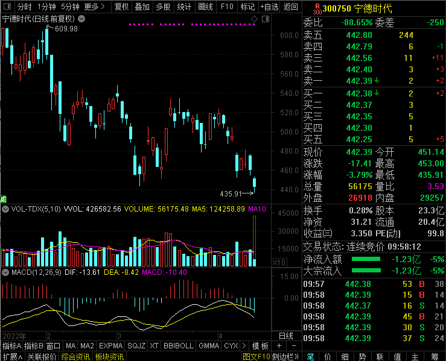Image resolution: width=446 pixels, height=361 pixels.
Task: Click the R300 badge beside stock code
Action: click(317, 8)
